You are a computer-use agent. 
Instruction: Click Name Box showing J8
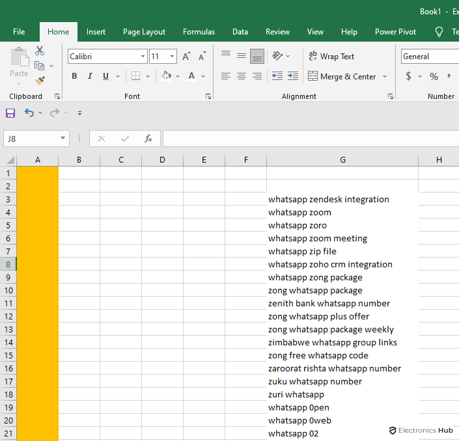pyautogui.click(x=36, y=139)
